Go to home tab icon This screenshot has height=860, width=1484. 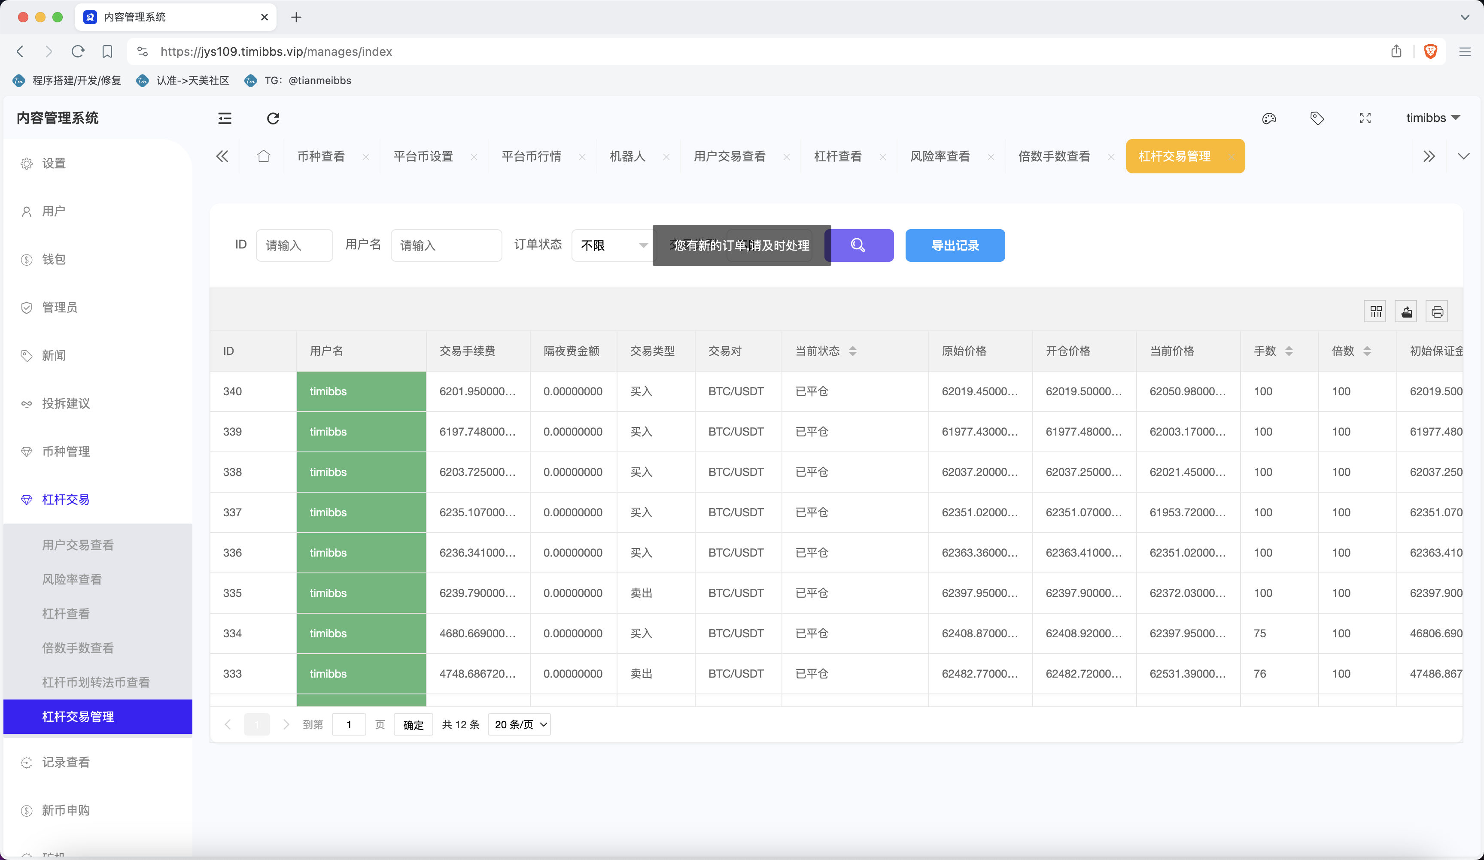[x=263, y=156]
